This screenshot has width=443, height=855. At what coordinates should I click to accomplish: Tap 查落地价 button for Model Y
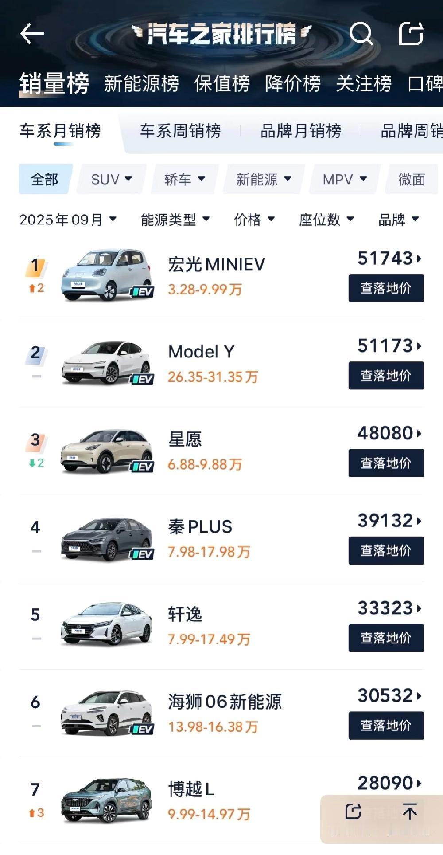(386, 376)
